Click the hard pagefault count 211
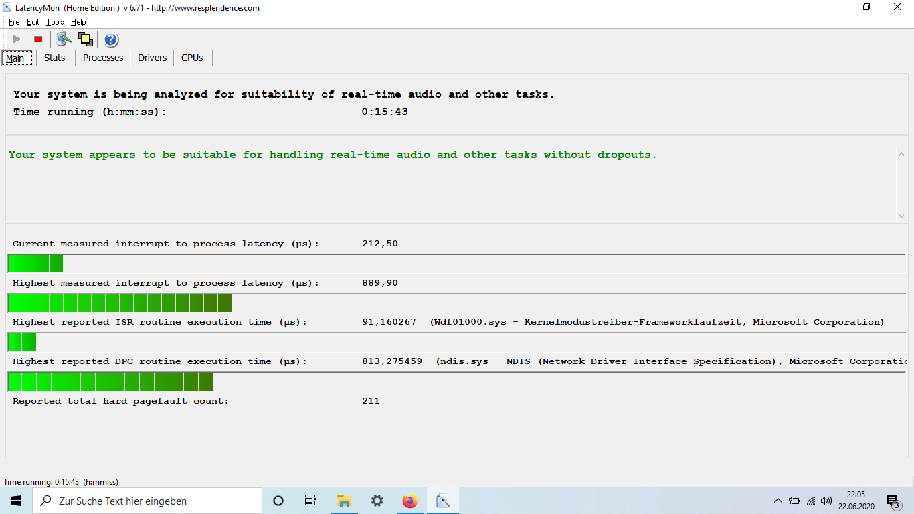 click(x=371, y=401)
